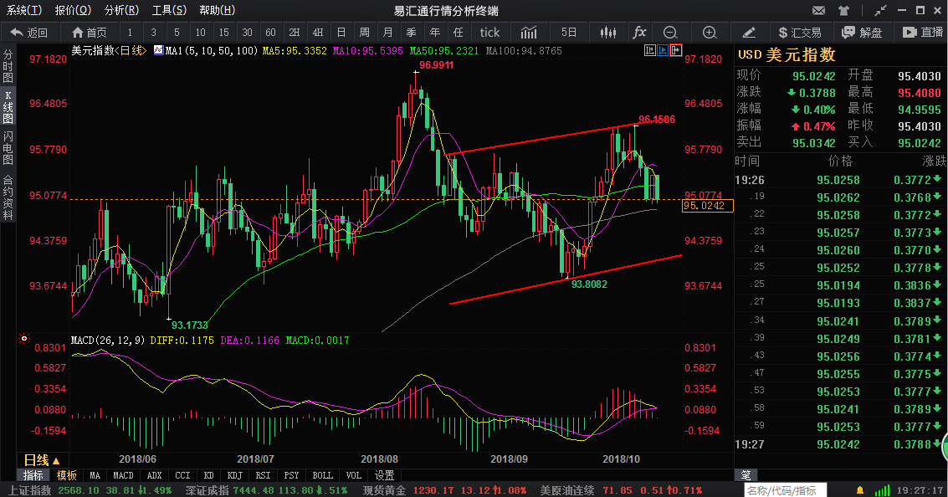Image resolution: width=948 pixels, height=497 pixels.
Task: Click the 汇交易 trading button
Action: pos(799,33)
